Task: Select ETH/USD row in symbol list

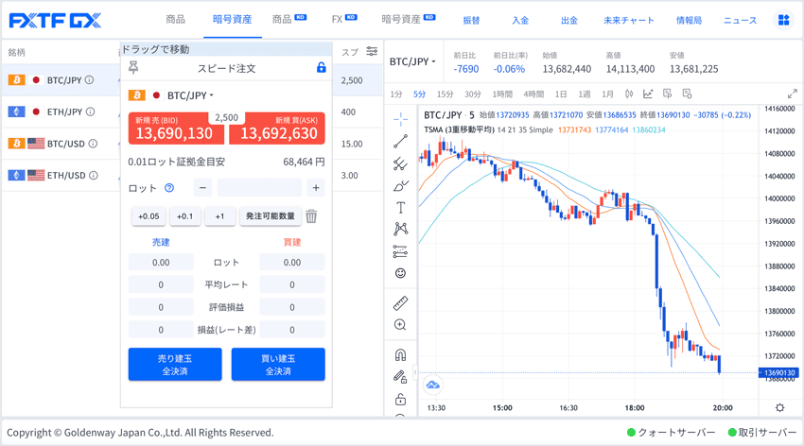Action: (61, 175)
